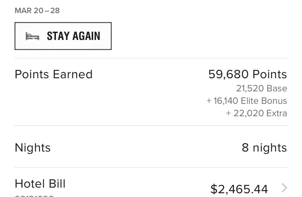Click the word Points after 59,680
Viewport: 302px width, 197px height.
pyautogui.click(x=270, y=74)
